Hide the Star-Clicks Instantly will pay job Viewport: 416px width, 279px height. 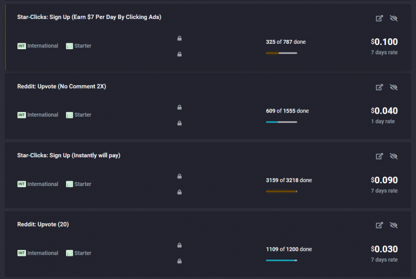click(x=394, y=156)
